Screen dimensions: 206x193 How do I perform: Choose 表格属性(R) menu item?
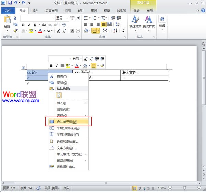pos(68,167)
